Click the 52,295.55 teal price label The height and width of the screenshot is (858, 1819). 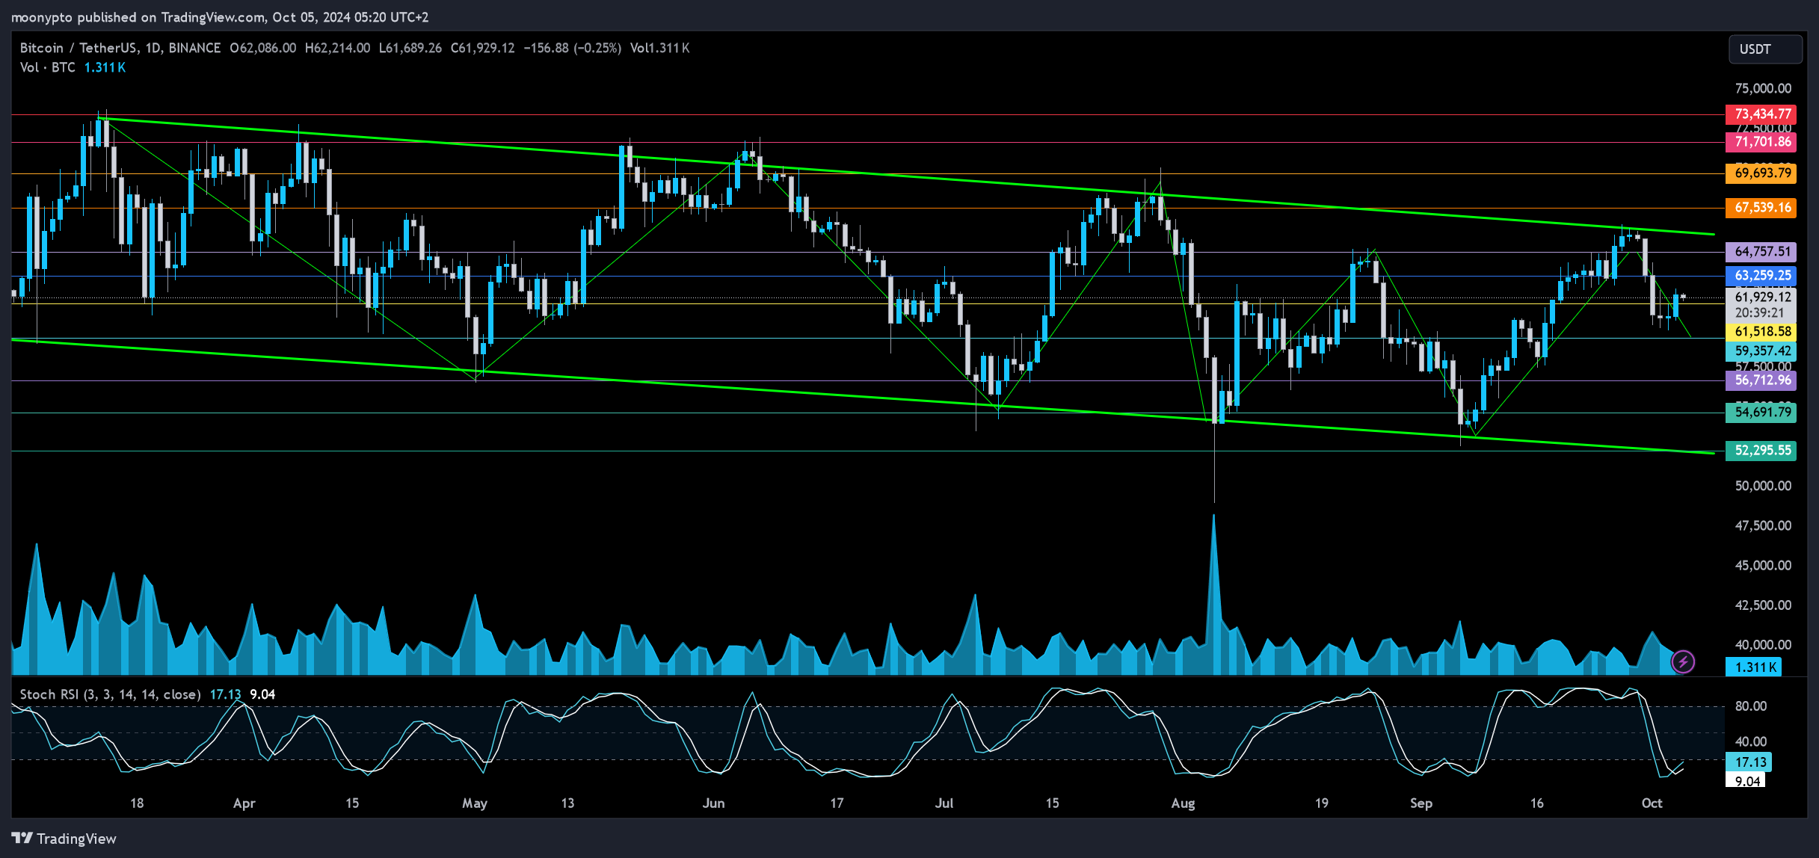(1761, 451)
